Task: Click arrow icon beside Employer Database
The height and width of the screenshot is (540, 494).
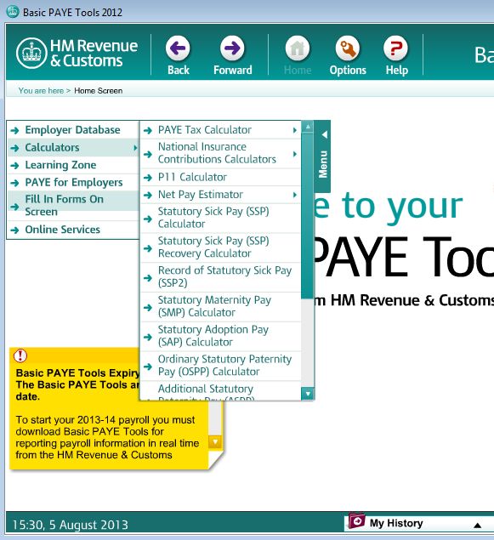Action: tap(14, 130)
